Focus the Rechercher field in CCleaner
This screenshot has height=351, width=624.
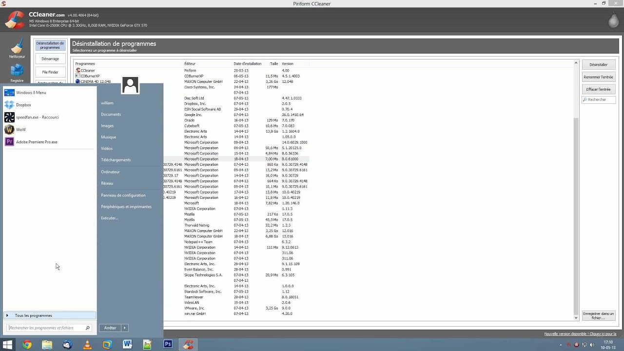tap(598, 99)
